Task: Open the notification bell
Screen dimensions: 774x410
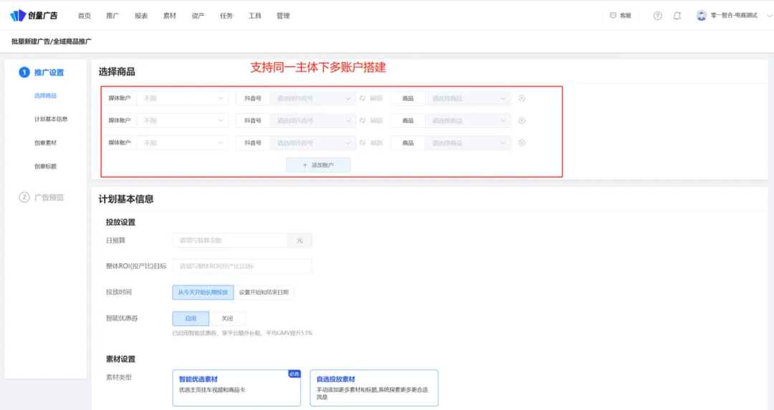Action: point(677,16)
